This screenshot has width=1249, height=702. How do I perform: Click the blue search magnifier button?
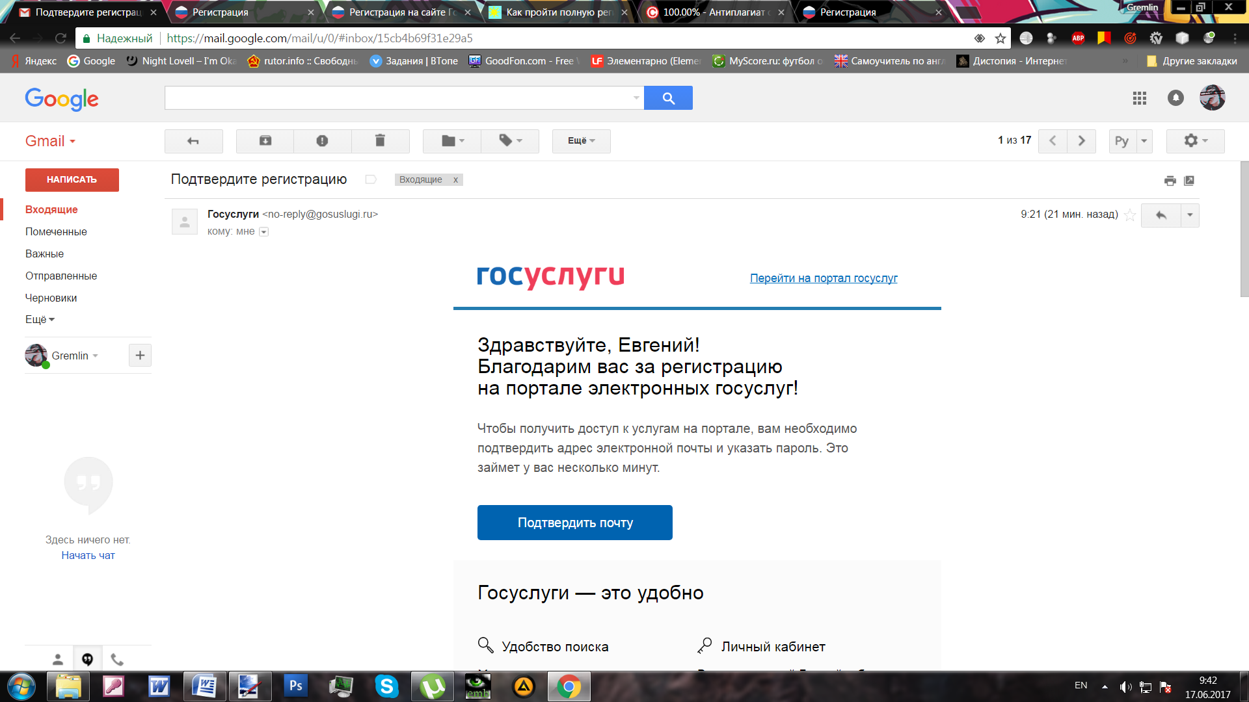point(668,98)
